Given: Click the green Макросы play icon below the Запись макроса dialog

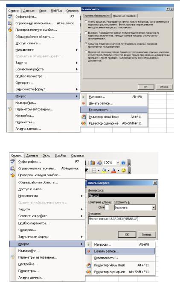Looking at the screenshot, I should 88,244.
